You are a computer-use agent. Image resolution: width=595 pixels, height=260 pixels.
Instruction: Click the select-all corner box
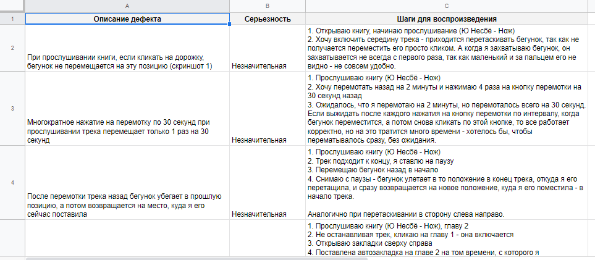coord(11,6)
